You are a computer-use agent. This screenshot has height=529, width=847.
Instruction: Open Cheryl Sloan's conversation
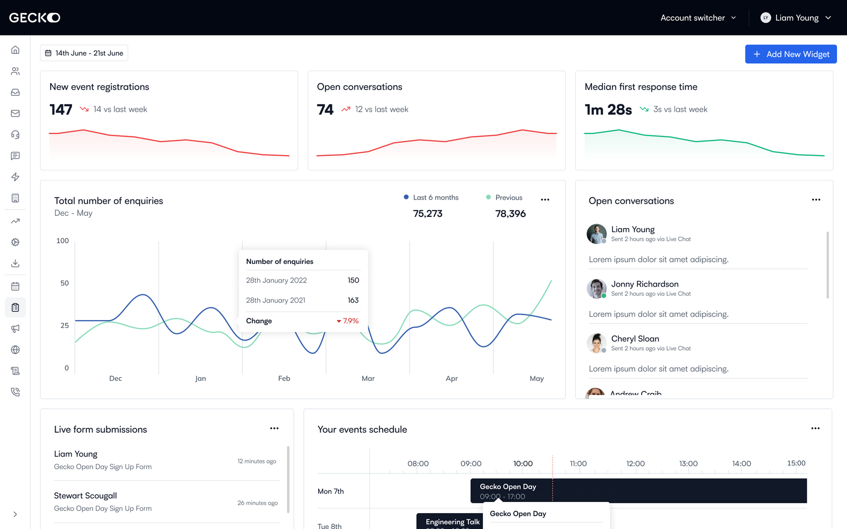[698, 355]
